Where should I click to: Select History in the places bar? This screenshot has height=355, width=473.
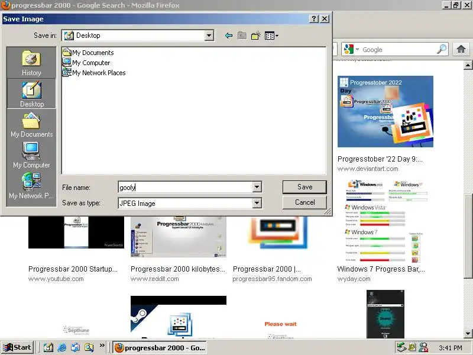[31, 63]
